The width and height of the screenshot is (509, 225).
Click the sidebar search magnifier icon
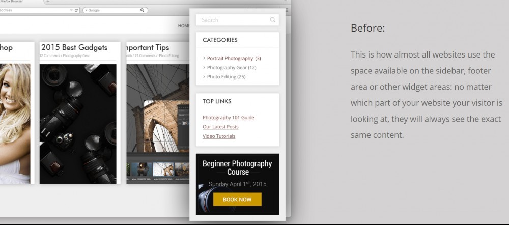pyautogui.click(x=273, y=20)
